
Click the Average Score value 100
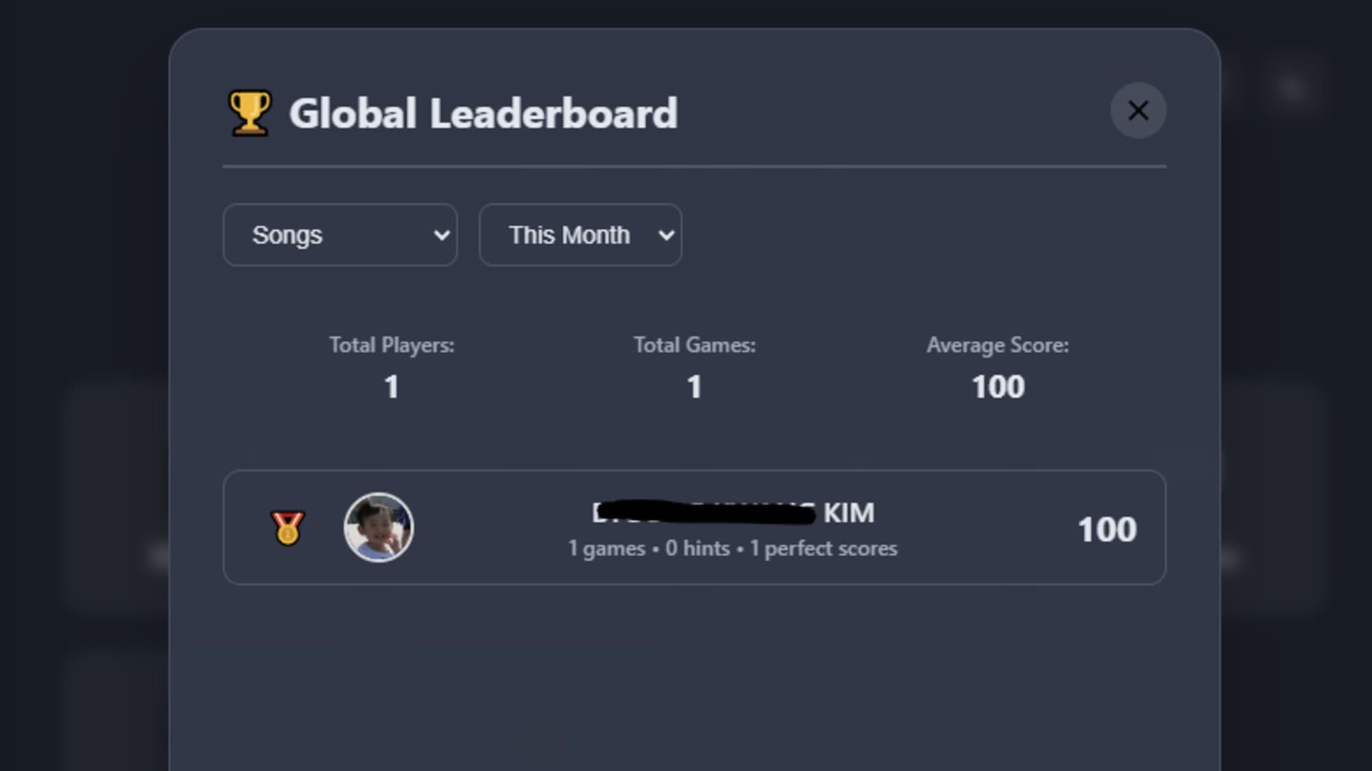click(998, 387)
